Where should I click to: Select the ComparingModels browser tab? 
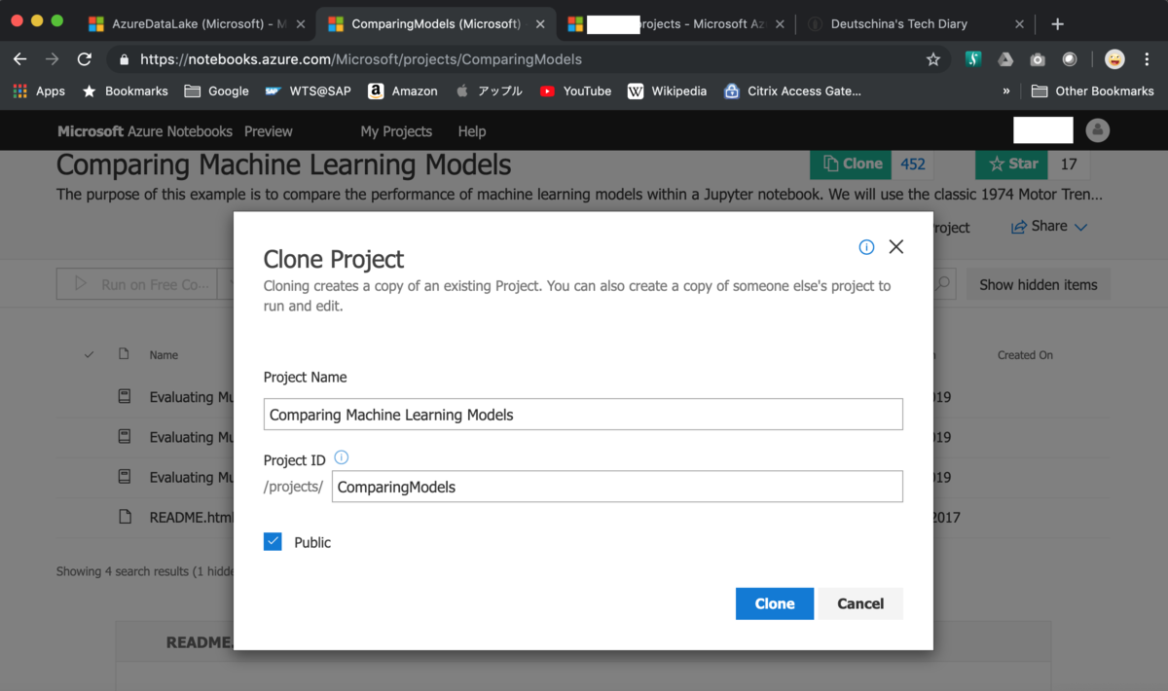(435, 23)
